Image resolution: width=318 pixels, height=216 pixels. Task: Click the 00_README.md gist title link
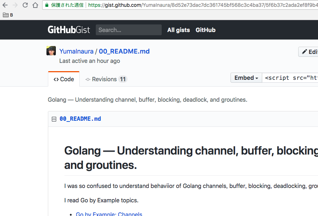click(124, 51)
